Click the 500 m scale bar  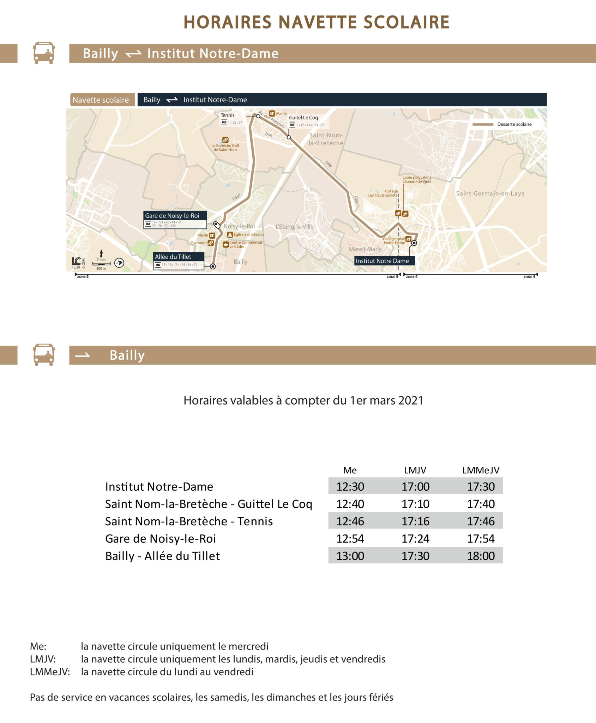(x=101, y=264)
